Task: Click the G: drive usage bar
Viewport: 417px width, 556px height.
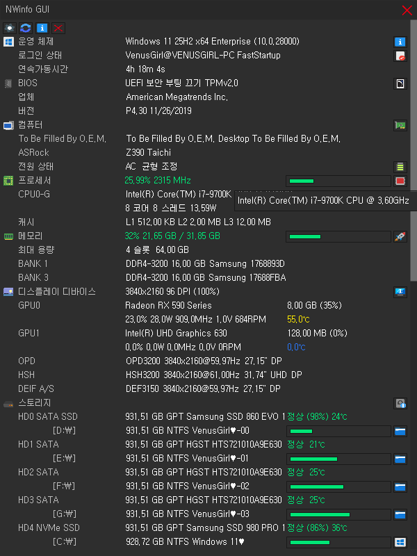Action: (338, 514)
